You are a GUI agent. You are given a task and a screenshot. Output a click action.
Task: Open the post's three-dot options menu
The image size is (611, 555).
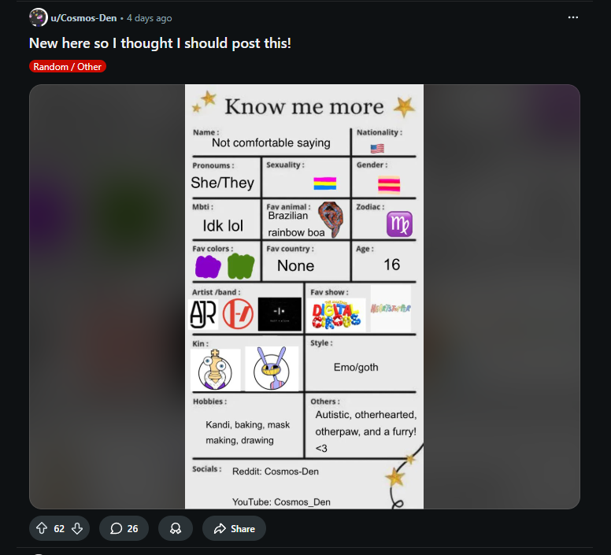(x=573, y=17)
